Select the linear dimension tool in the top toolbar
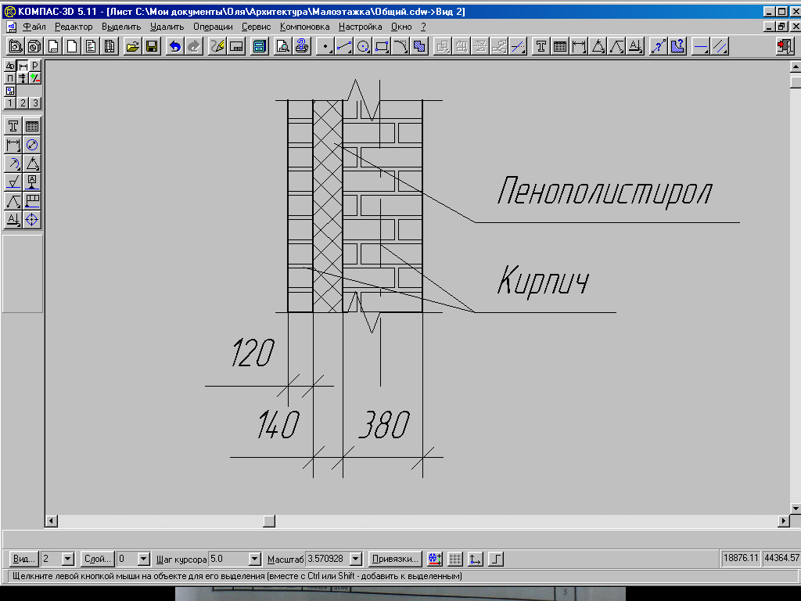 (x=579, y=46)
